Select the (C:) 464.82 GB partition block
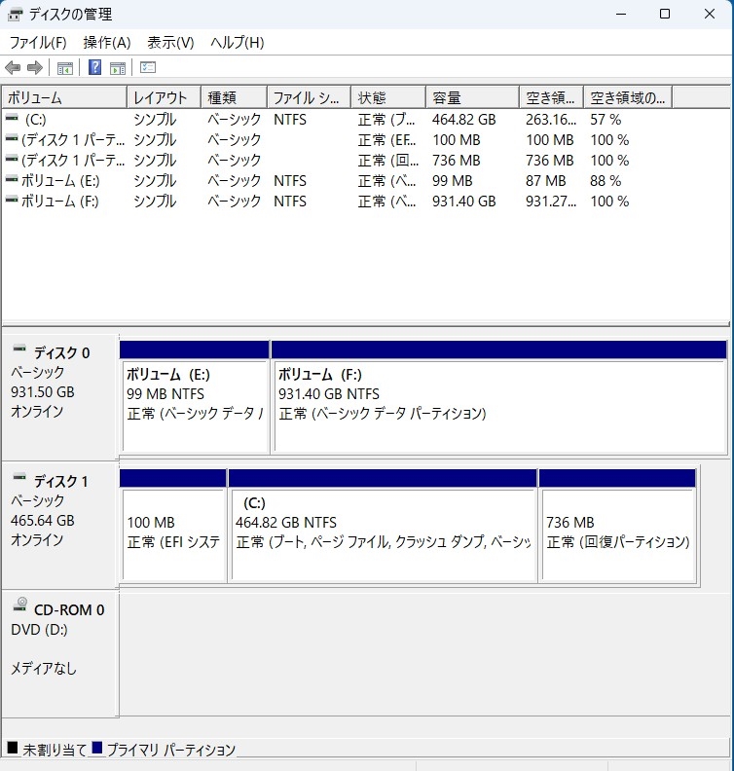This screenshot has width=734, height=771. click(x=383, y=525)
